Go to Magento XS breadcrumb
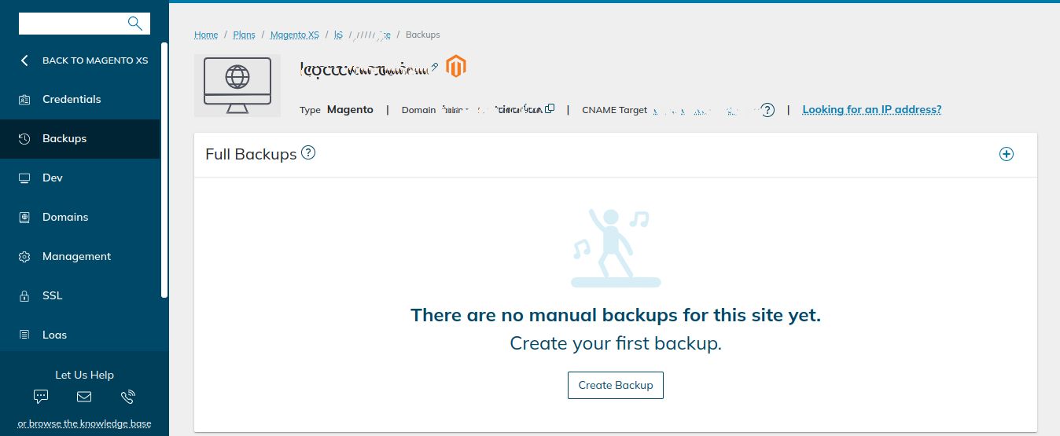The width and height of the screenshot is (1060, 436). point(295,35)
